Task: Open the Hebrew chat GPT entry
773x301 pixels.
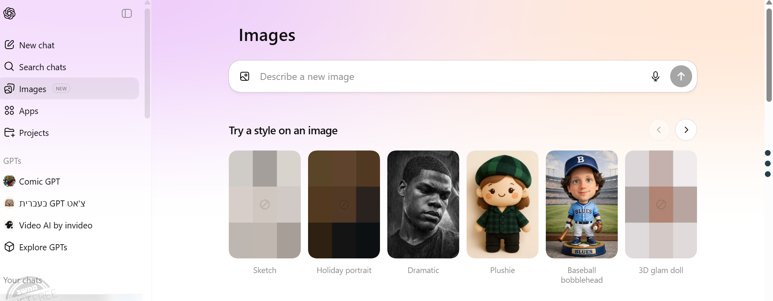Action: click(52, 203)
